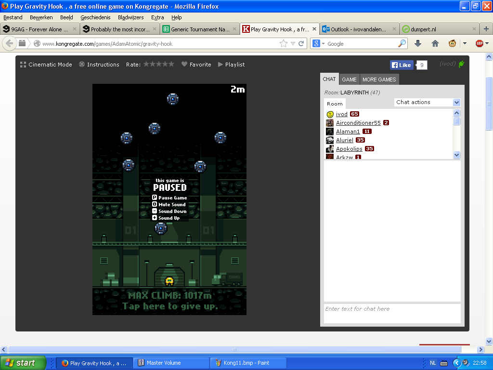Click the chat text input field
This screenshot has width=493, height=370.
392,313
